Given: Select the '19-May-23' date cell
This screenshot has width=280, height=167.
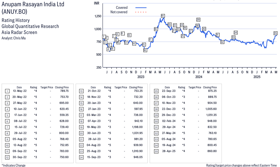Looking at the screenshot, I should click(x=94, y=127).
